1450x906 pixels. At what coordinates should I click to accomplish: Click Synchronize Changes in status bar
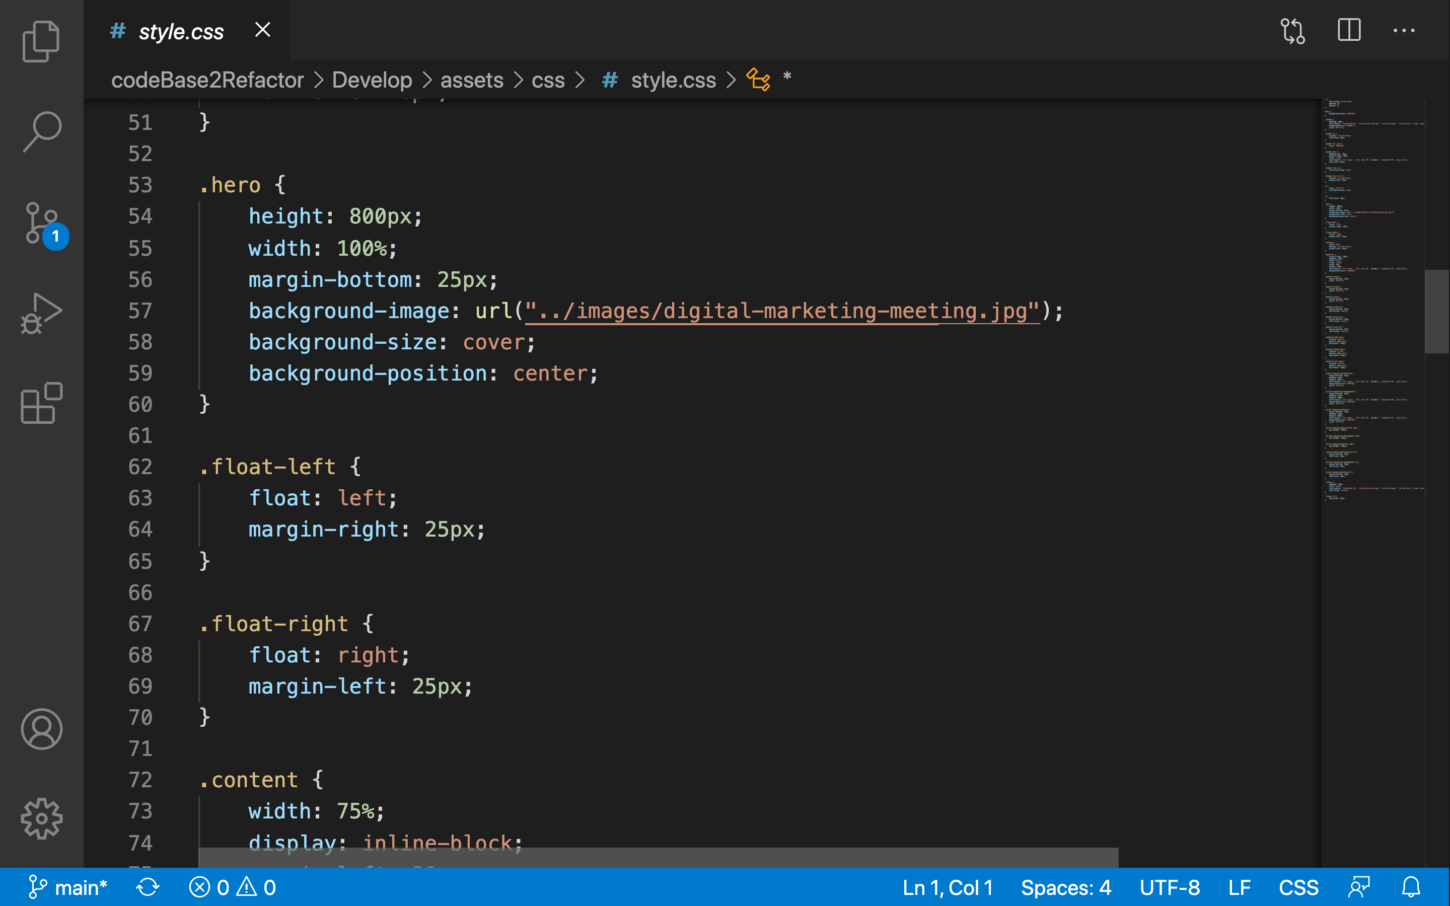[x=148, y=887]
